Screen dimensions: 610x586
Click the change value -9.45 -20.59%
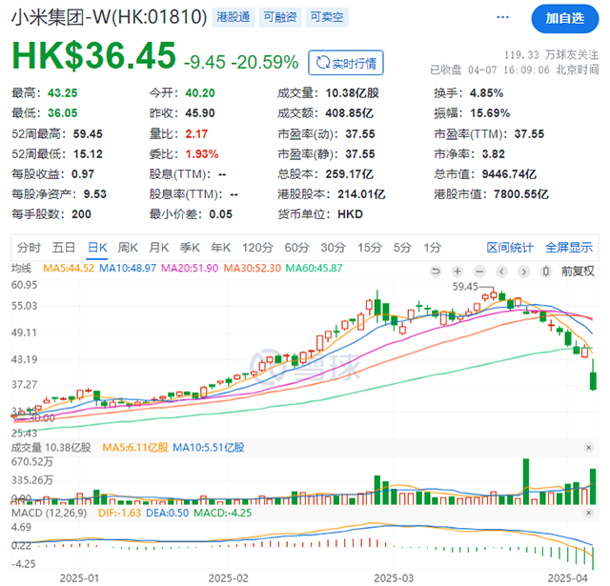pyautogui.click(x=241, y=62)
